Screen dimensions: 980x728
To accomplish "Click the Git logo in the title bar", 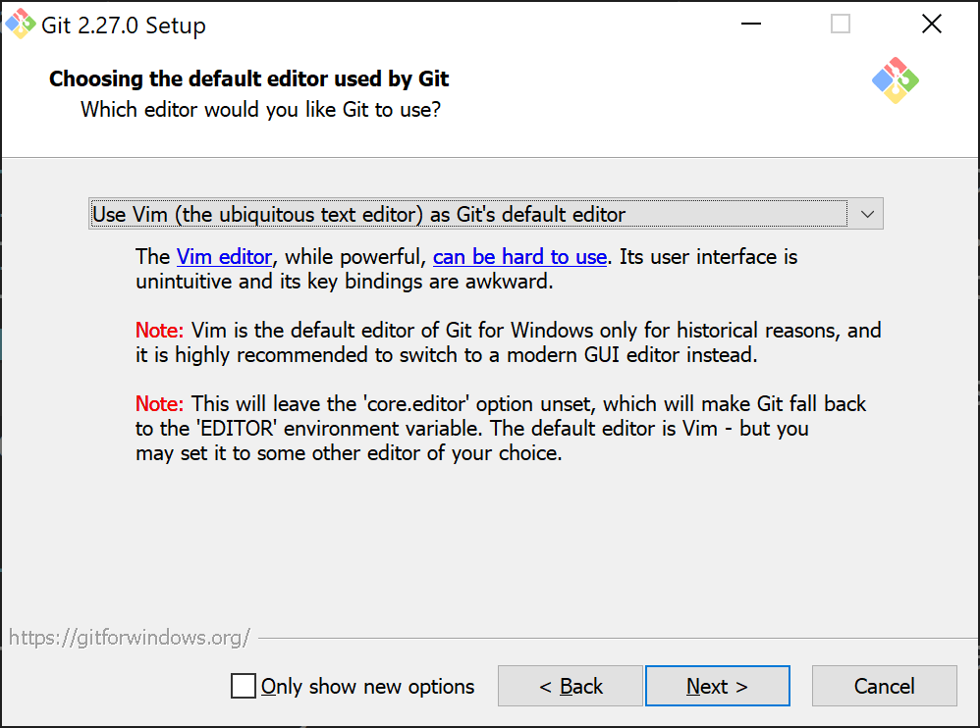I will (22, 23).
